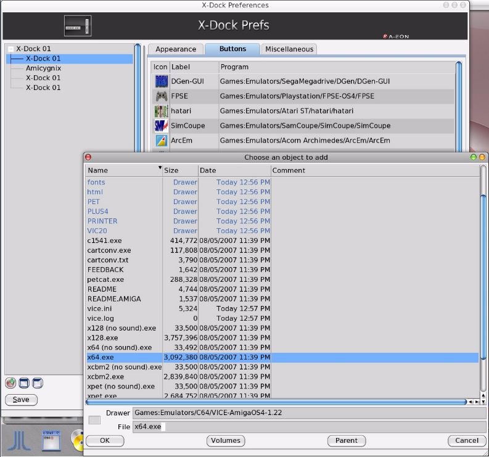This screenshot has width=489, height=457.
Task: Select the petcat.exe file
Action: tap(105, 279)
